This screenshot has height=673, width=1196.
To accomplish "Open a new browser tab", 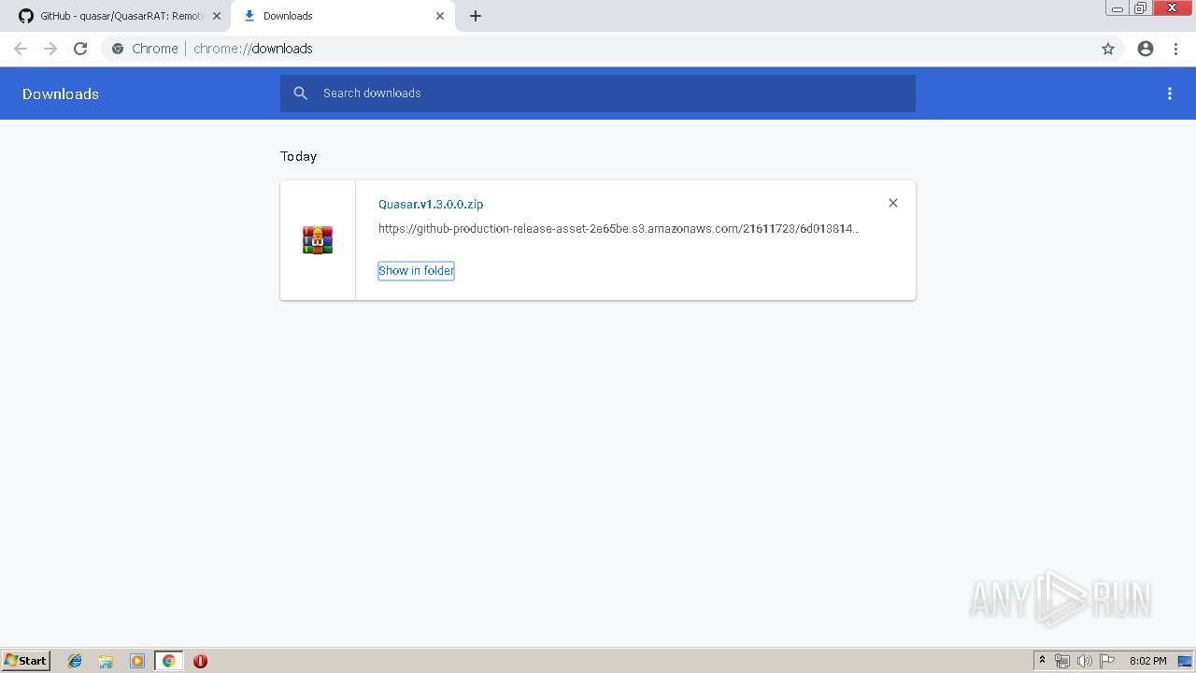I will (476, 16).
